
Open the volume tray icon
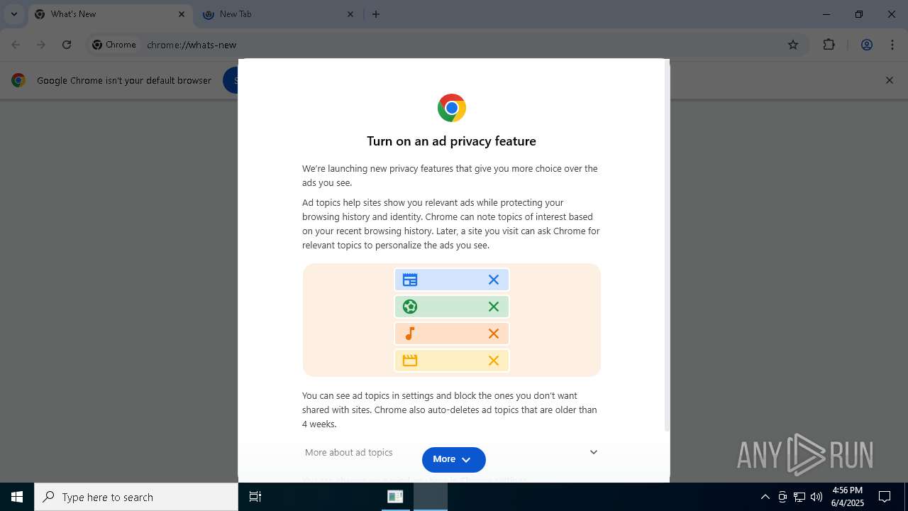tap(816, 497)
